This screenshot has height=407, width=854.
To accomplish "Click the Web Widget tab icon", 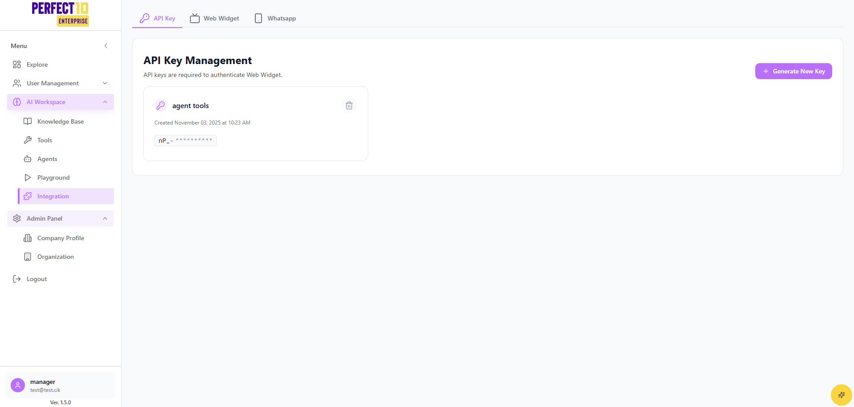I will 195,18.
